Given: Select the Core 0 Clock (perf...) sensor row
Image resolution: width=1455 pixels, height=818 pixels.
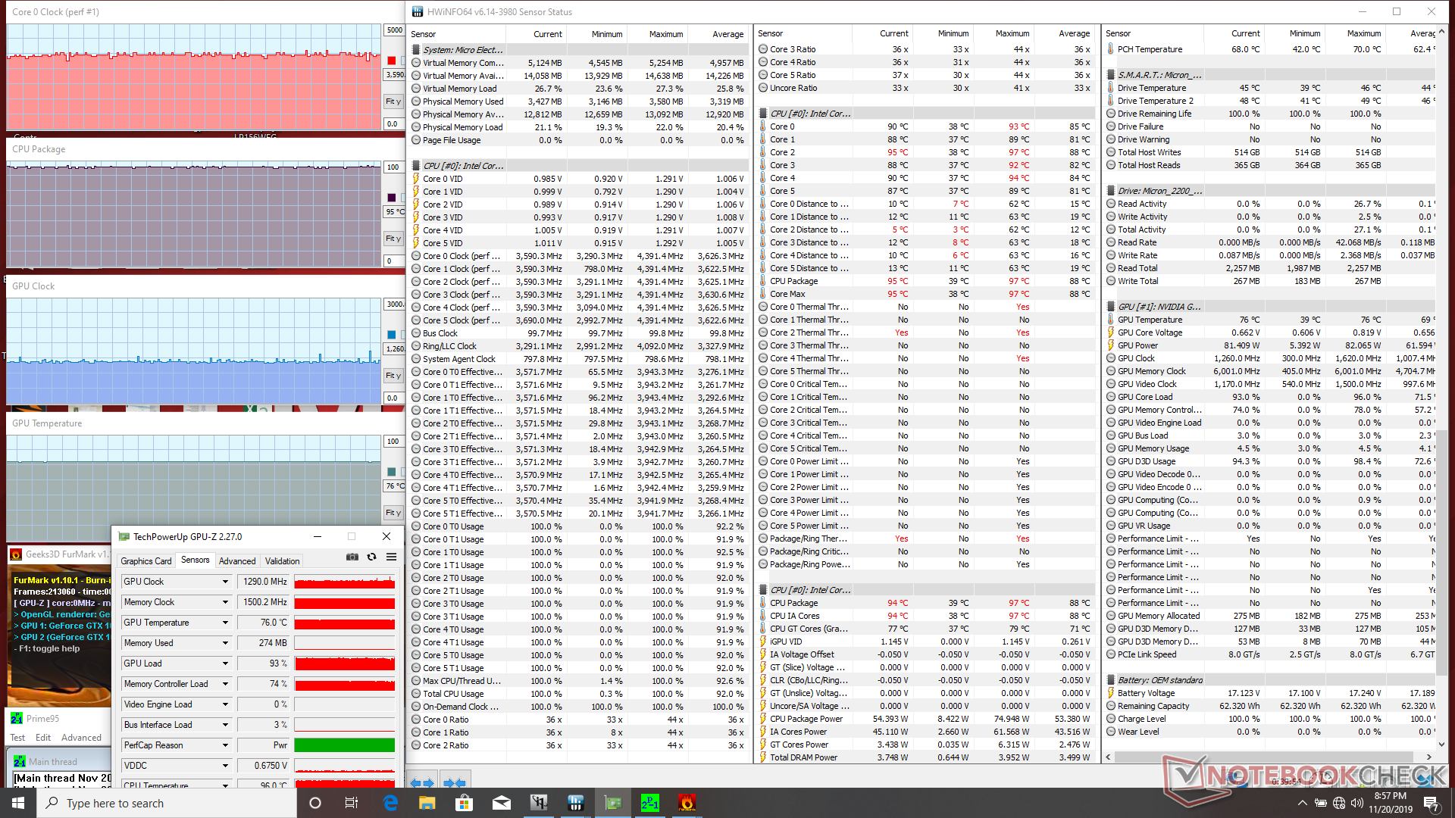Looking at the screenshot, I should click(x=579, y=256).
